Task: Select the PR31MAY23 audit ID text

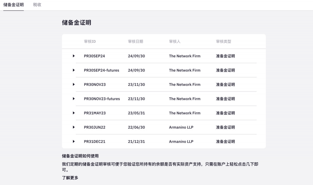Action: point(95,113)
